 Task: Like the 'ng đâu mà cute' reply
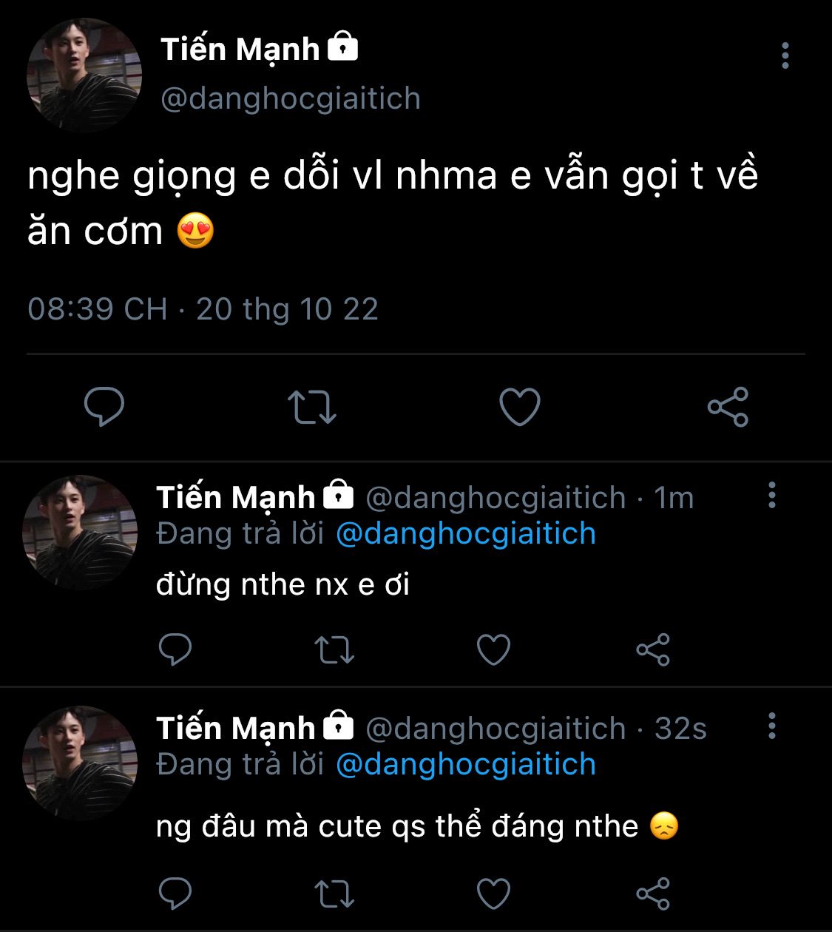(x=493, y=894)
